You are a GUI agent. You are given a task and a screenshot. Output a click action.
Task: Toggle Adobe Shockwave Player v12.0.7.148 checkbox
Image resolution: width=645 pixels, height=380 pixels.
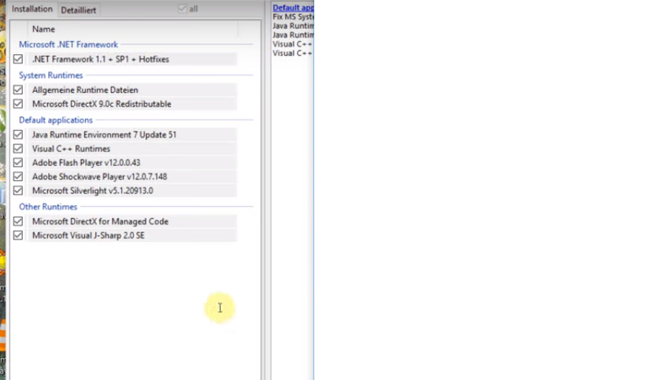[x=18, y=177]
